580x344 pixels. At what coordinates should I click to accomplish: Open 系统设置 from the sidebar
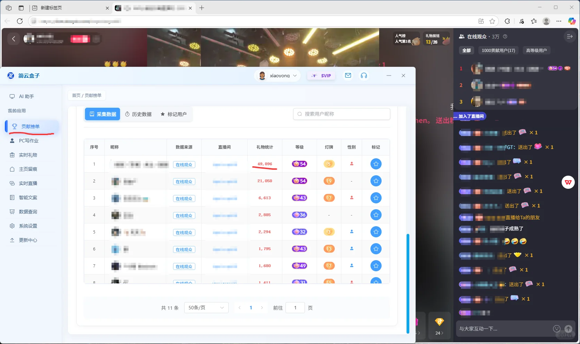[x=28, y=226]
